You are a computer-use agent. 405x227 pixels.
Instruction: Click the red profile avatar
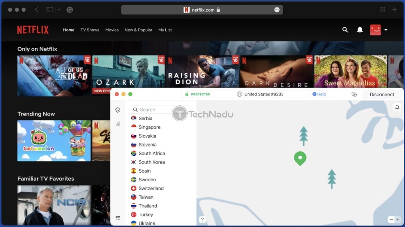click(x=375, y=30)
